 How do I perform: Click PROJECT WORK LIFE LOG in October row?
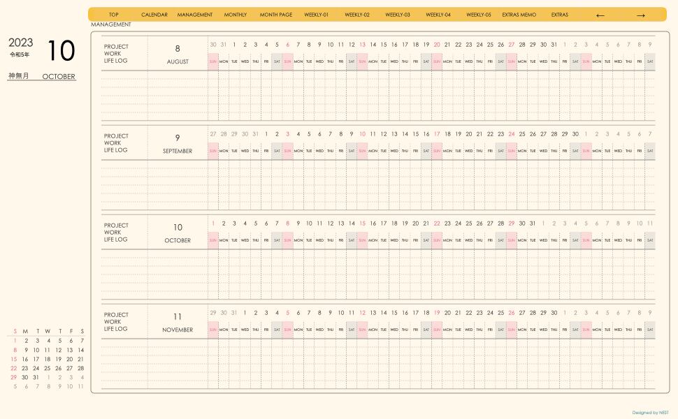(116, 233)
